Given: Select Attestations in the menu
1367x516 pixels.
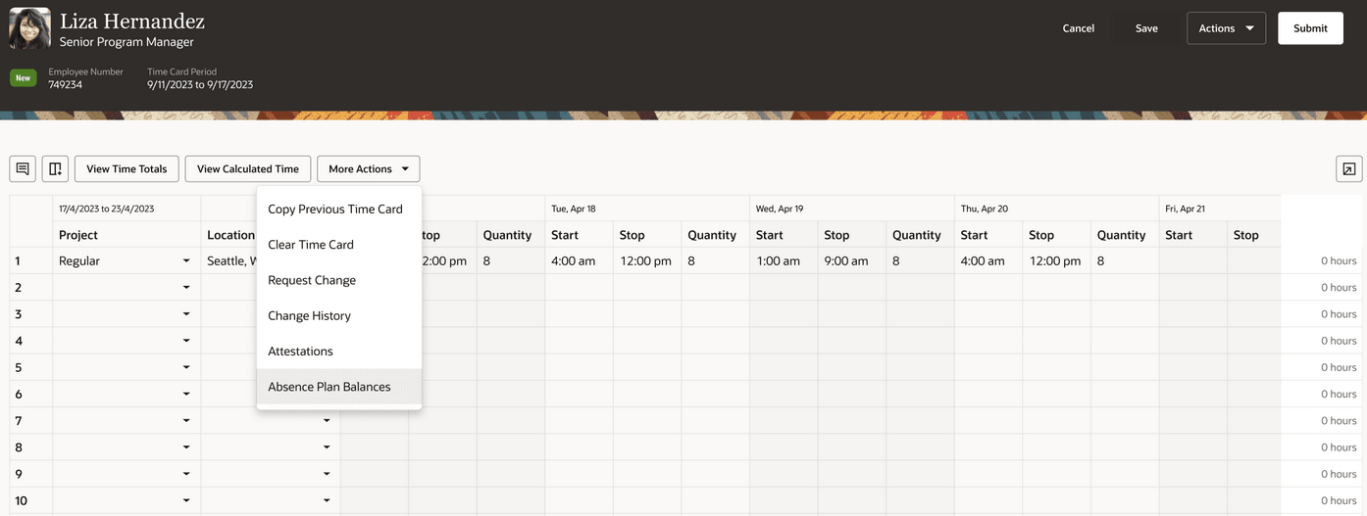Looking at the screenshot, I should coord(339,352).
